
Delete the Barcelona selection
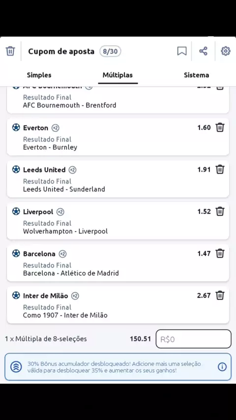[x=220, y=253]
